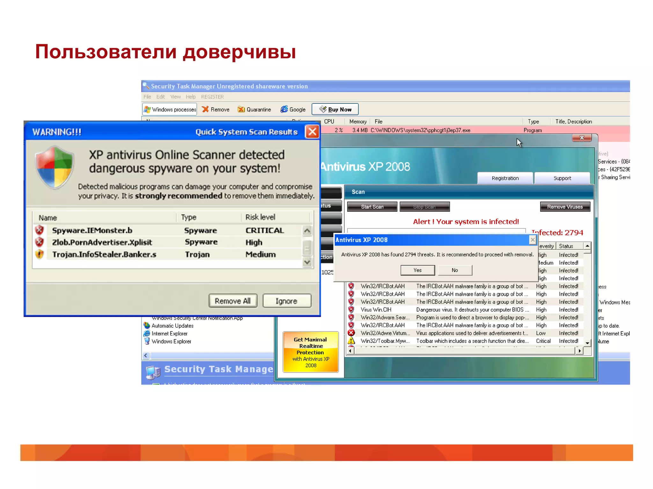Click the infected list scroll-right arrow
653x489 pixels.
click(580, 351)
